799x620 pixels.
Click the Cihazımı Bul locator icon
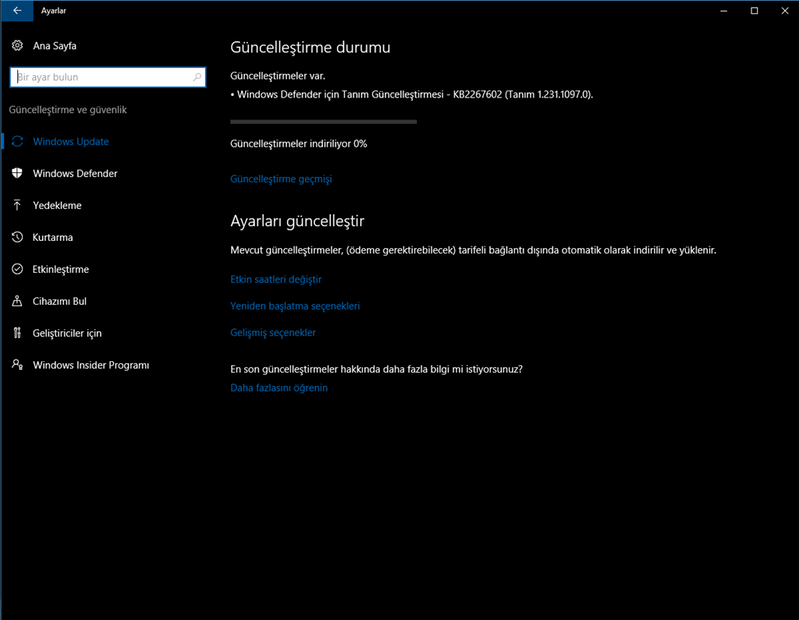point(17,301)
